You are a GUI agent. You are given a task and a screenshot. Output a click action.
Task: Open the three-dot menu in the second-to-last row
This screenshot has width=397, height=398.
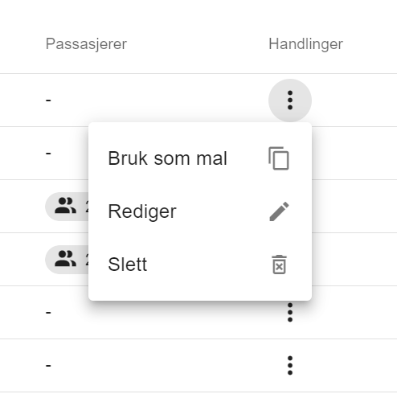[x=290, y=312]
